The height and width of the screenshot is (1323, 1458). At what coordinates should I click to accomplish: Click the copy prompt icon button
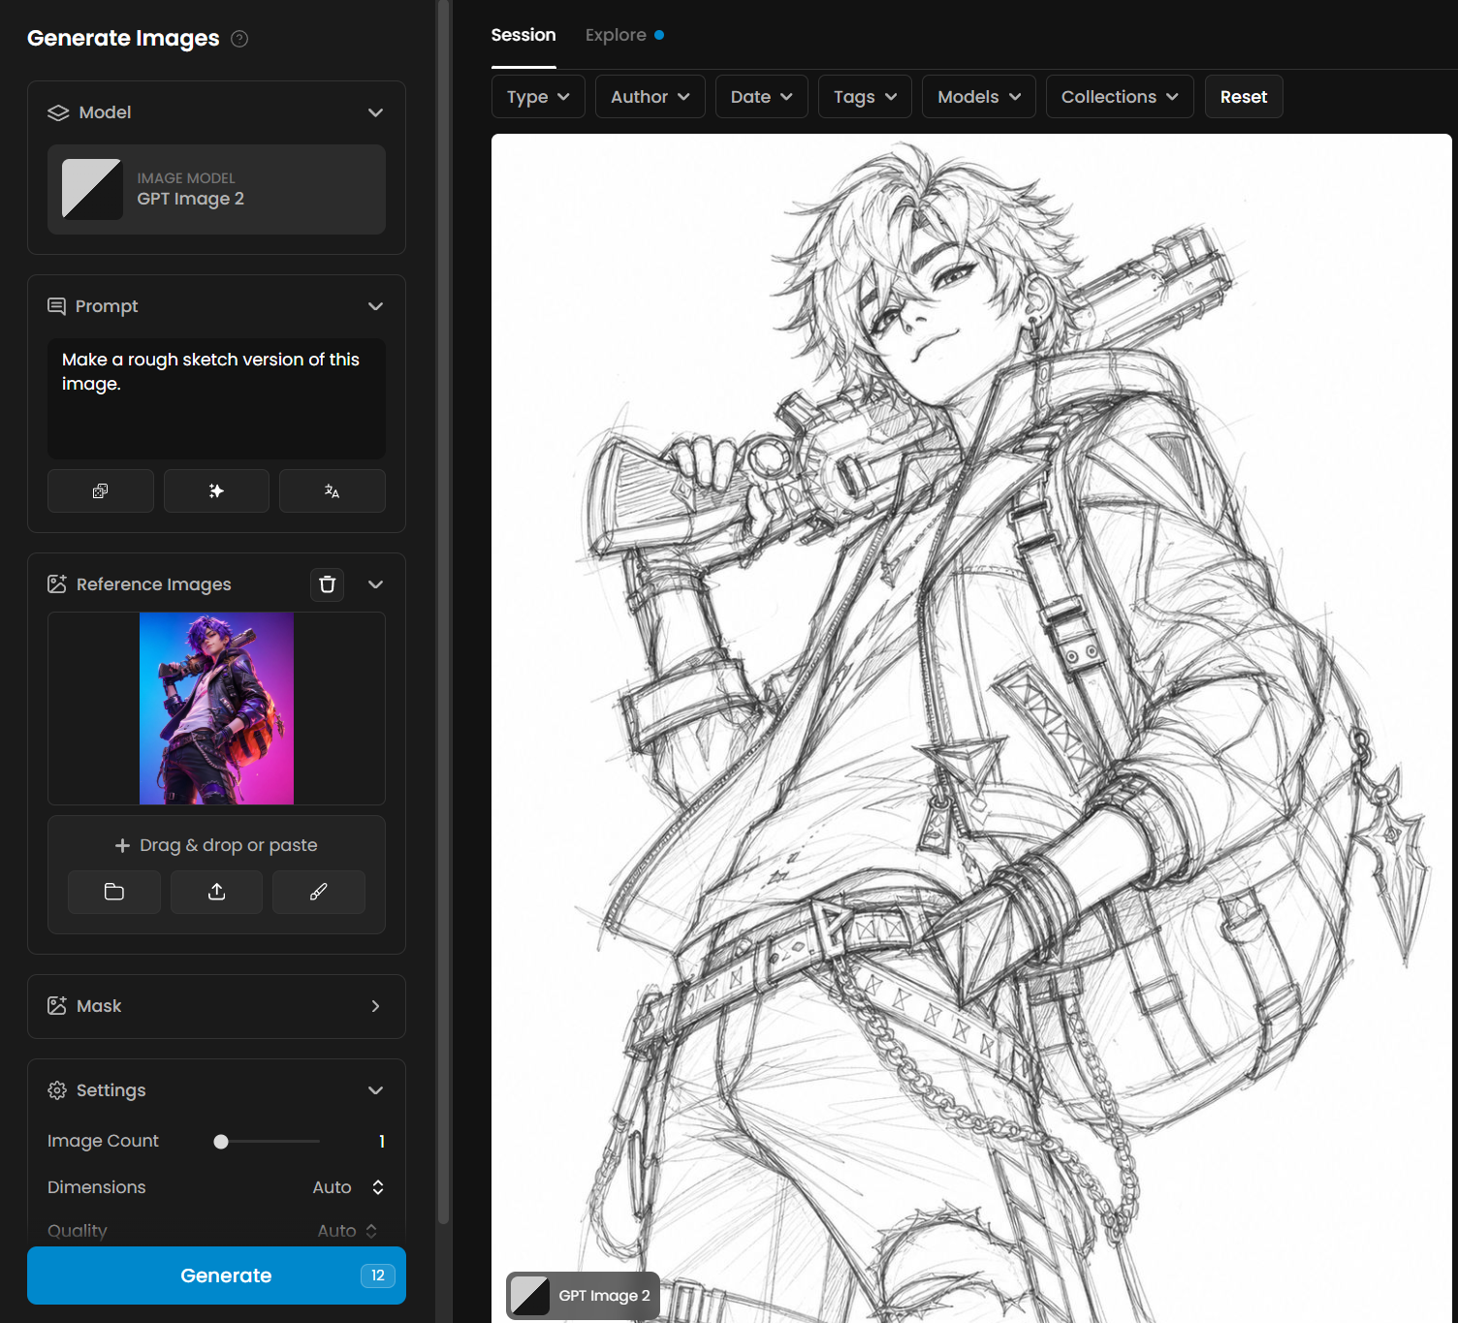pyautogui.click(x=101, y=491)
